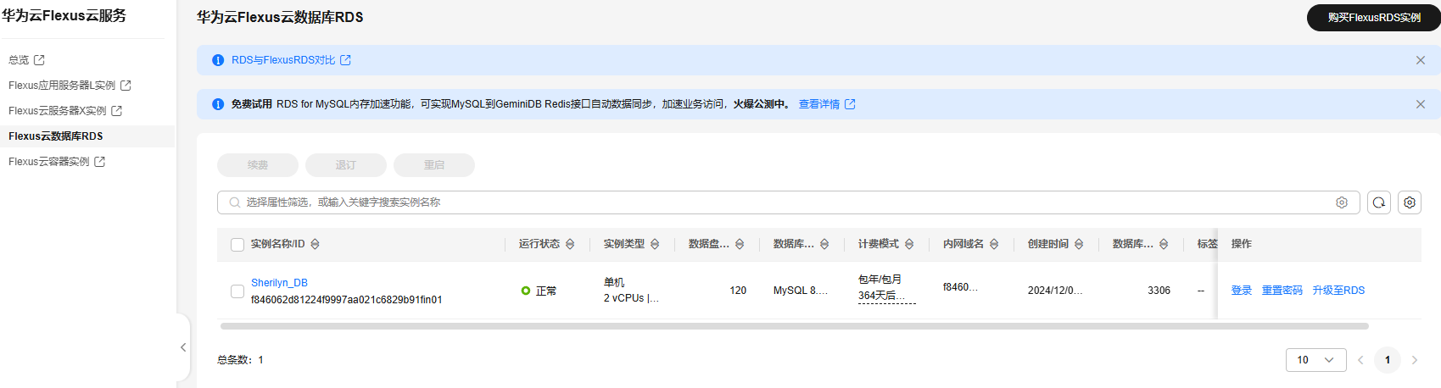Click port value 3306
1441x388 pixels.
coord(1159,291)
